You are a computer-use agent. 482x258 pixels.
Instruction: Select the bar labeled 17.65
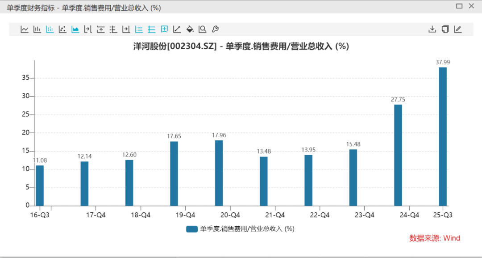click(174, 173)
